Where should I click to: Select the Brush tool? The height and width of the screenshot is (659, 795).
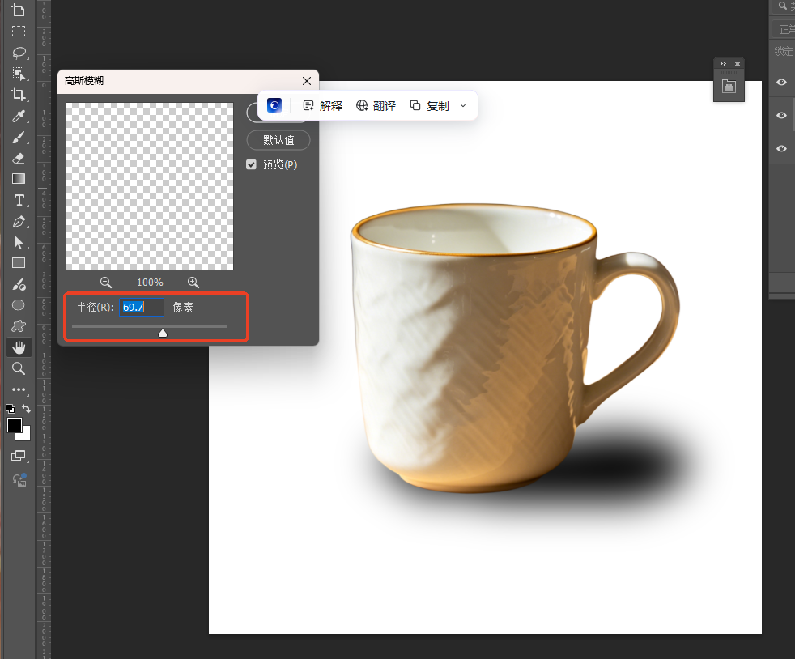pos(19,138)
